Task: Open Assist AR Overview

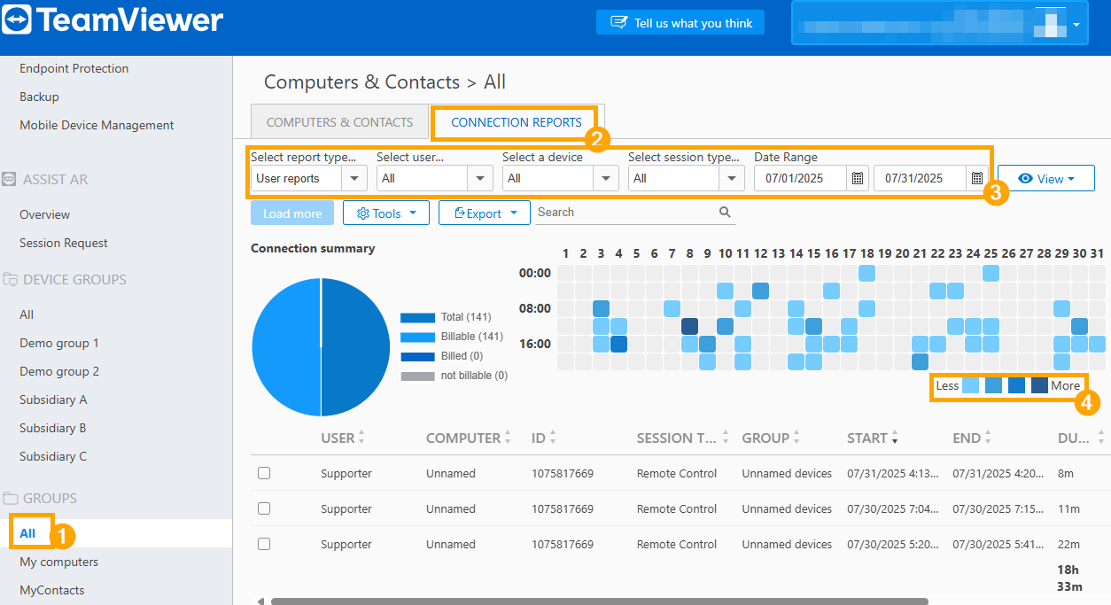Action: click(44, 214)
